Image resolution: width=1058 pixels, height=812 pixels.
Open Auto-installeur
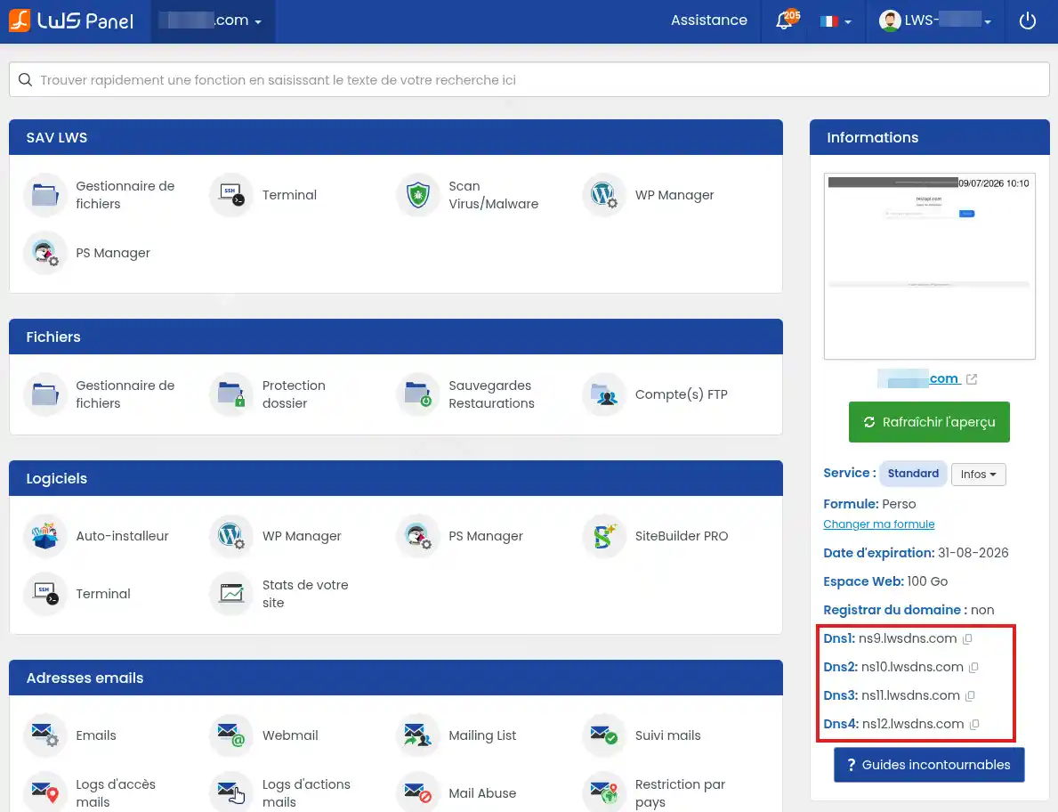coord(96,536)
